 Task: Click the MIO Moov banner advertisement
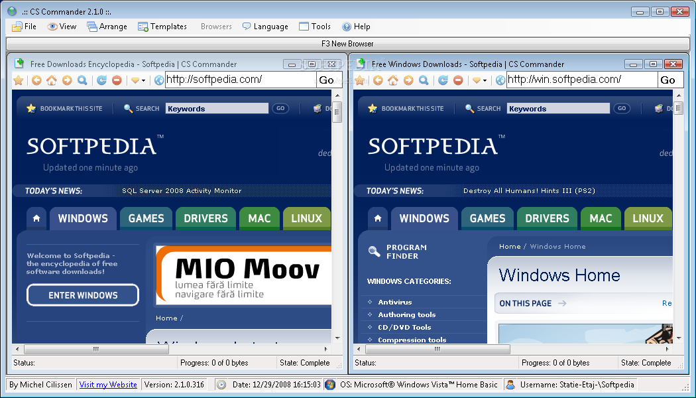(x=244, y=275)
